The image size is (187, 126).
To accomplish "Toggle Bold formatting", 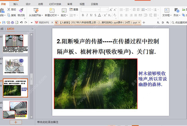I will click(83, 15).
